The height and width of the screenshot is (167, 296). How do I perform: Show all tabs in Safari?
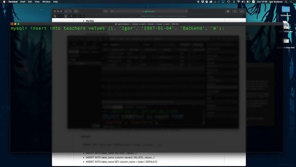241,11
